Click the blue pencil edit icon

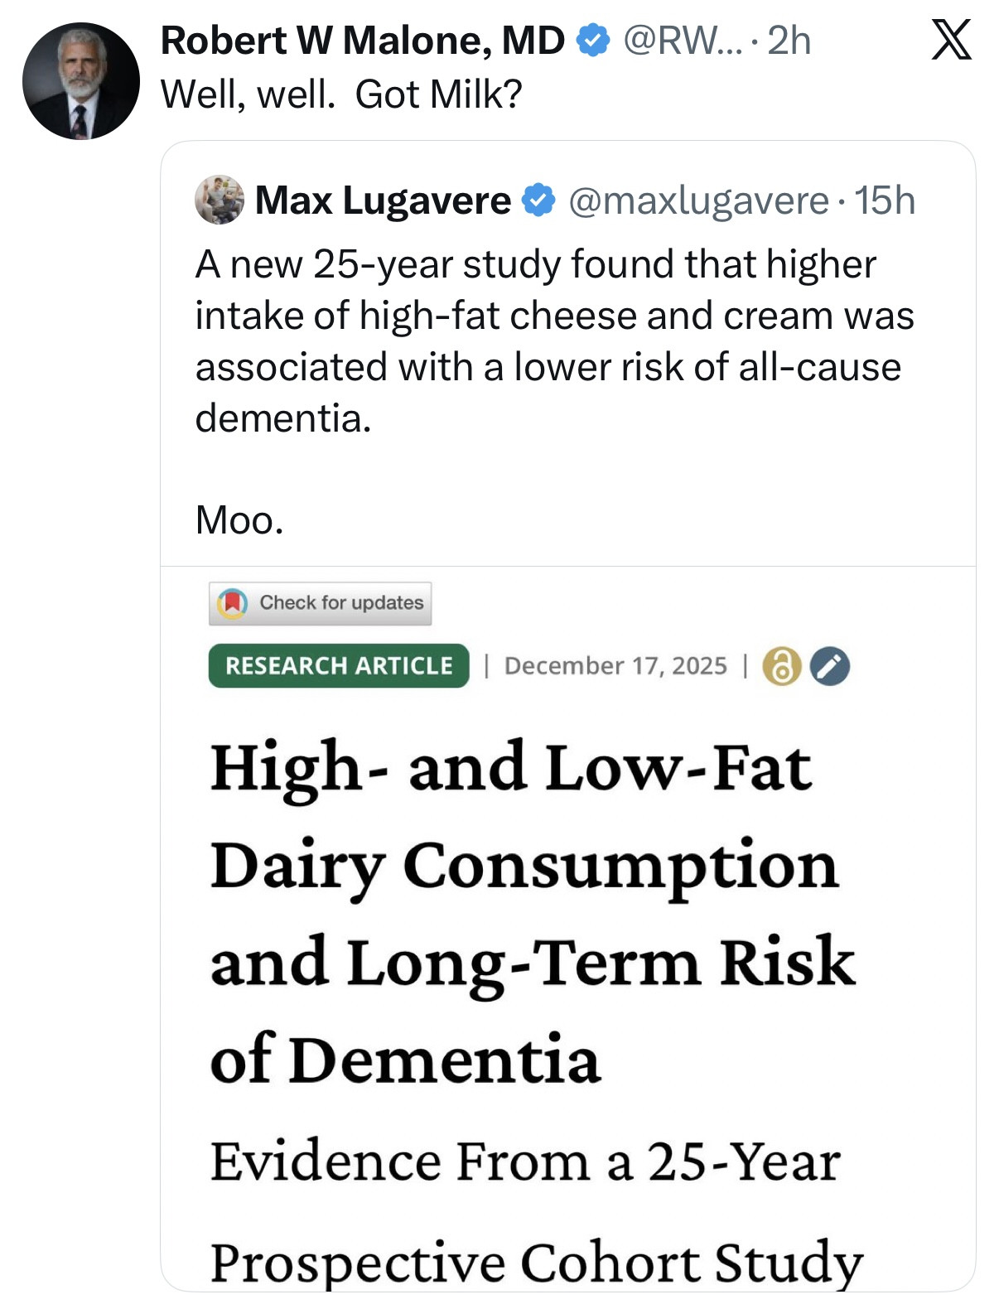tap(829, 666)
